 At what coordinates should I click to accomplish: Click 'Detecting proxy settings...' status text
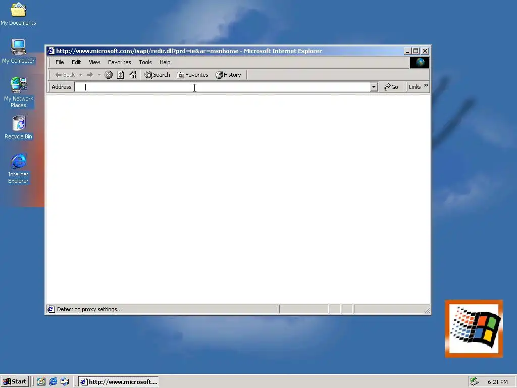coord(90,309)
